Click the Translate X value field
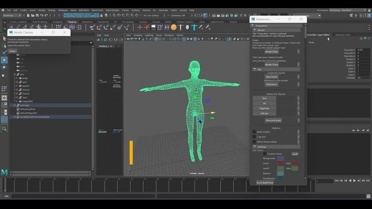The width and height of the screenshot is (372, 209). (363, 50)
